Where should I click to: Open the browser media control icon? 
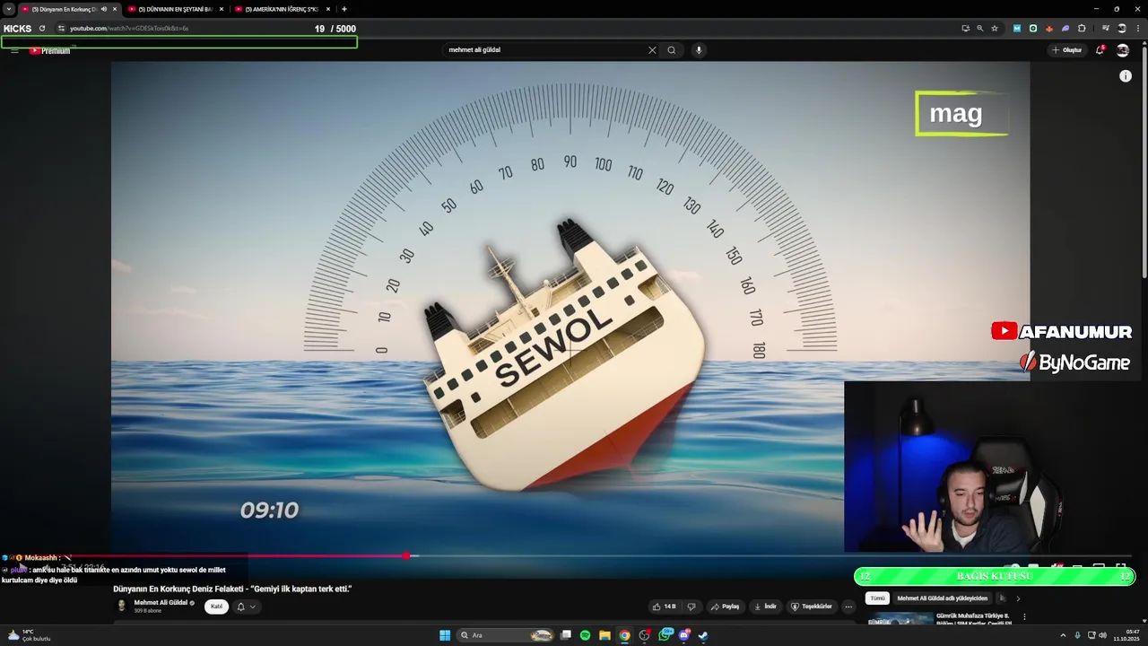point(1106,29)
